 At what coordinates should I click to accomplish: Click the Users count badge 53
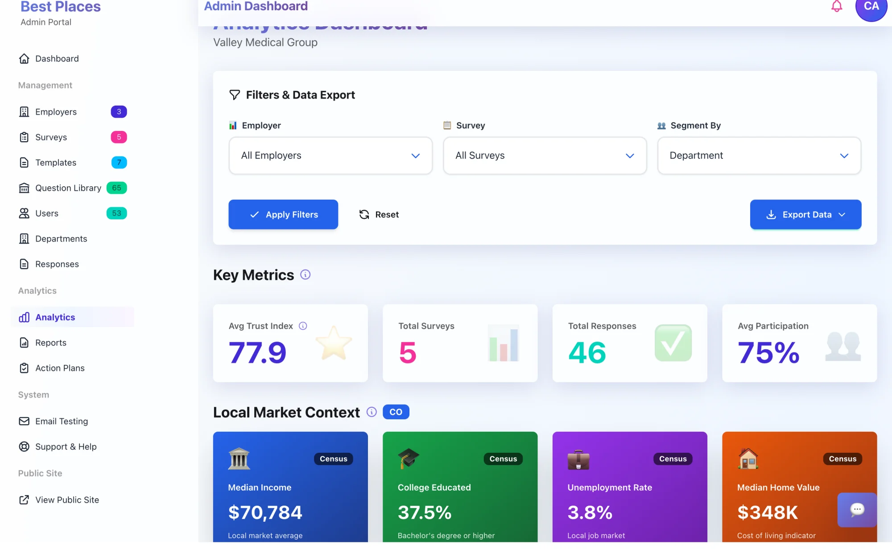[x=116, y=213]
